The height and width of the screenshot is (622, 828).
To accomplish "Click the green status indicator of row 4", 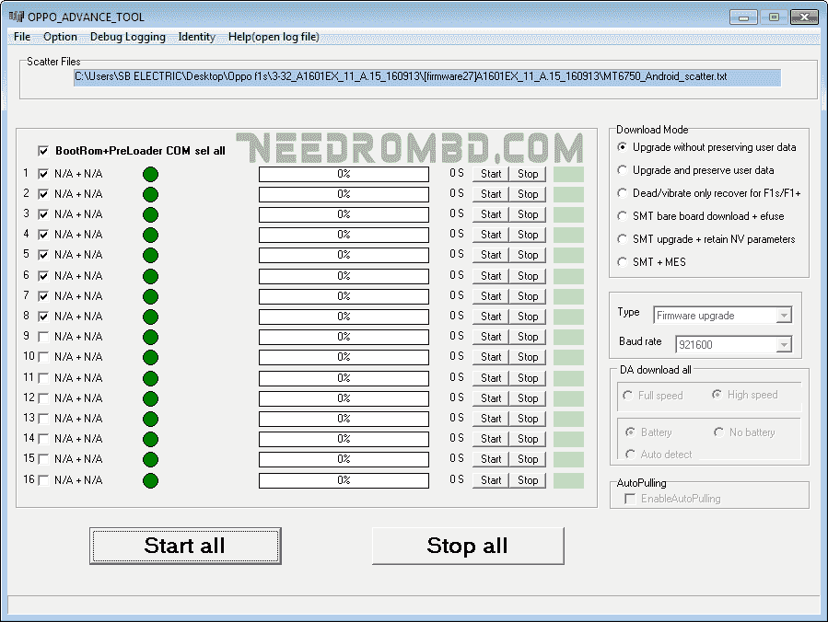I will coord(150,235).
